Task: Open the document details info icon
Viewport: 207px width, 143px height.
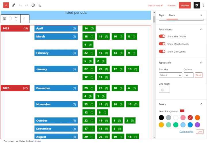Action: pos(33,5)
